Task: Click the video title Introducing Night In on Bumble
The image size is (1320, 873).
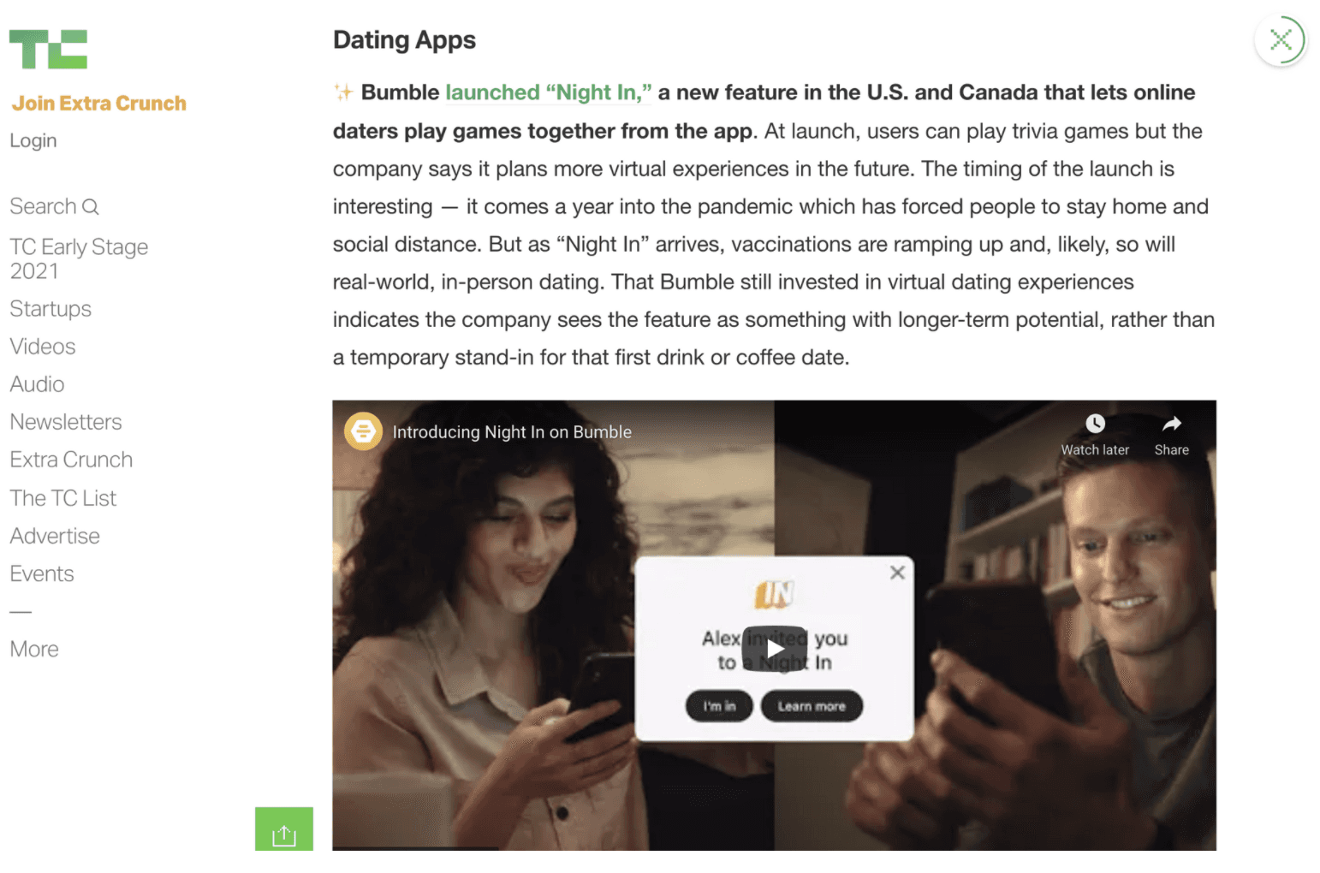Action: (512, 432)
